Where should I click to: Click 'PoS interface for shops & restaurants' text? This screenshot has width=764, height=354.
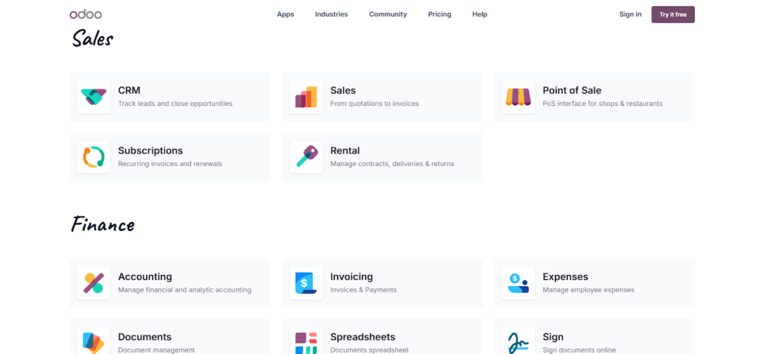coord(603,104)
